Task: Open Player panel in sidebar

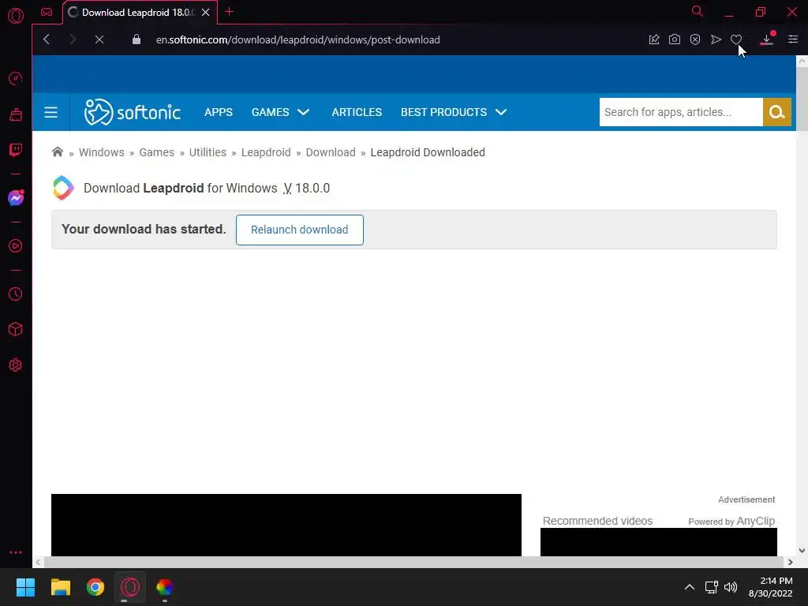Action: pos(16,246)
